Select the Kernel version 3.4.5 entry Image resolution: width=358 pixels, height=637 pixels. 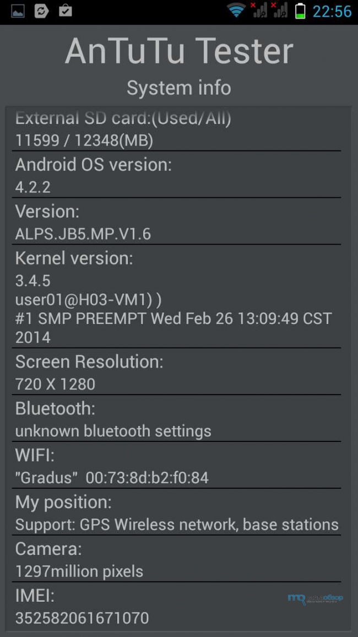coord(177,296)
